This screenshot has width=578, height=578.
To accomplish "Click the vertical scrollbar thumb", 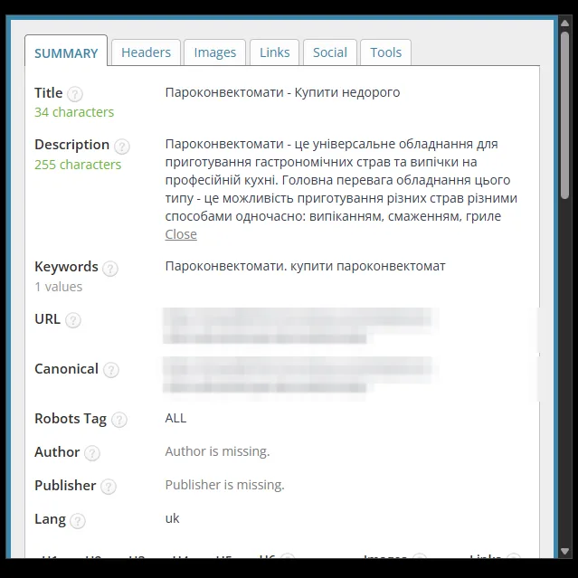I will (x=564, y=116).
